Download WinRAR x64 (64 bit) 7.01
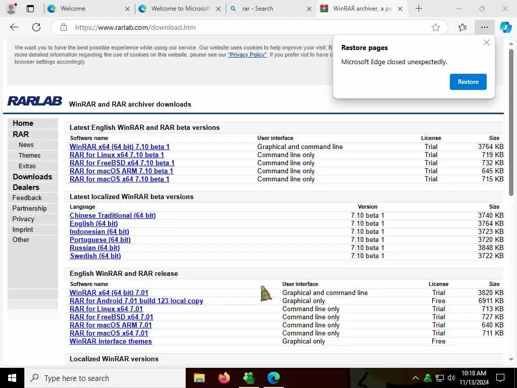 109,293
